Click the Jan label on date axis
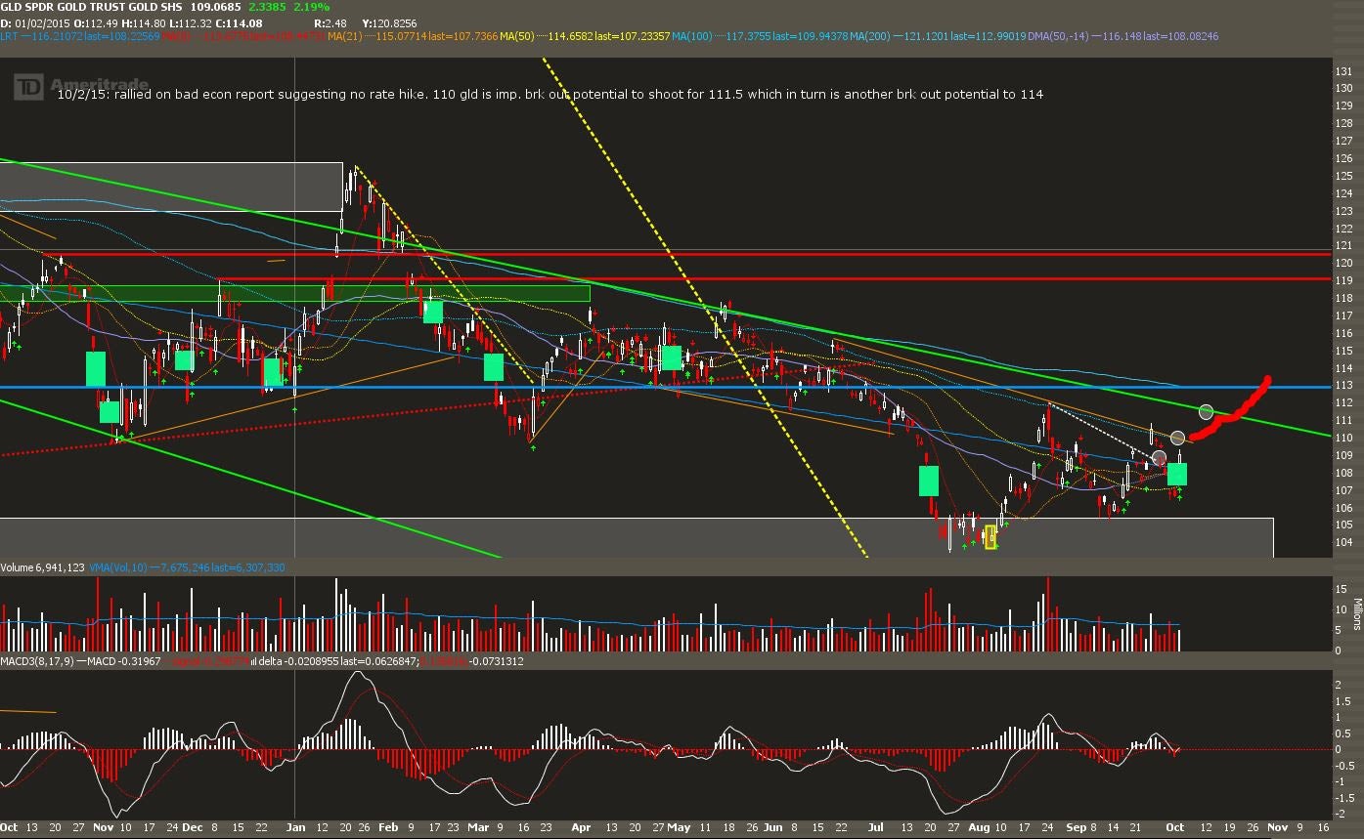1364x839 pixels. pos(296,826)
